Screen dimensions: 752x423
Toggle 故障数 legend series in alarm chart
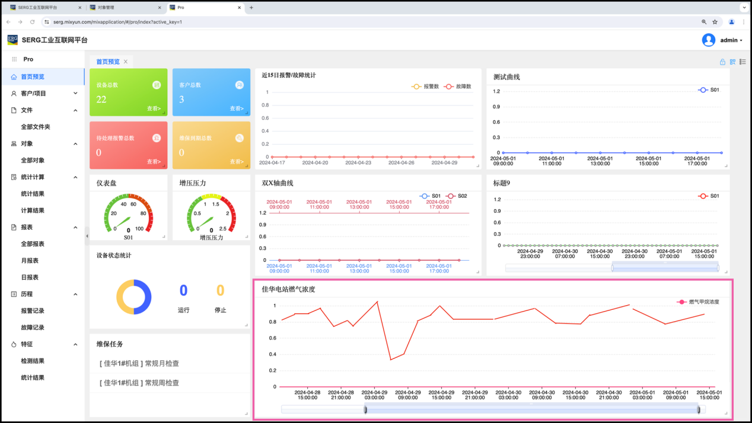[x=457, y=86]
